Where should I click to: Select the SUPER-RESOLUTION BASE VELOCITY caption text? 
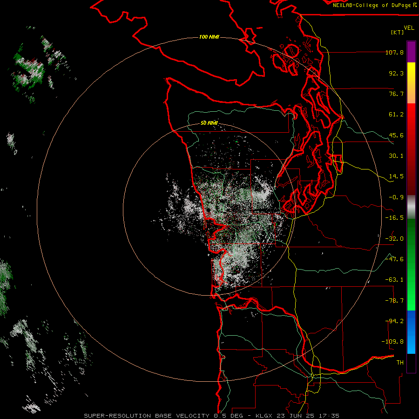click(147, 416)
